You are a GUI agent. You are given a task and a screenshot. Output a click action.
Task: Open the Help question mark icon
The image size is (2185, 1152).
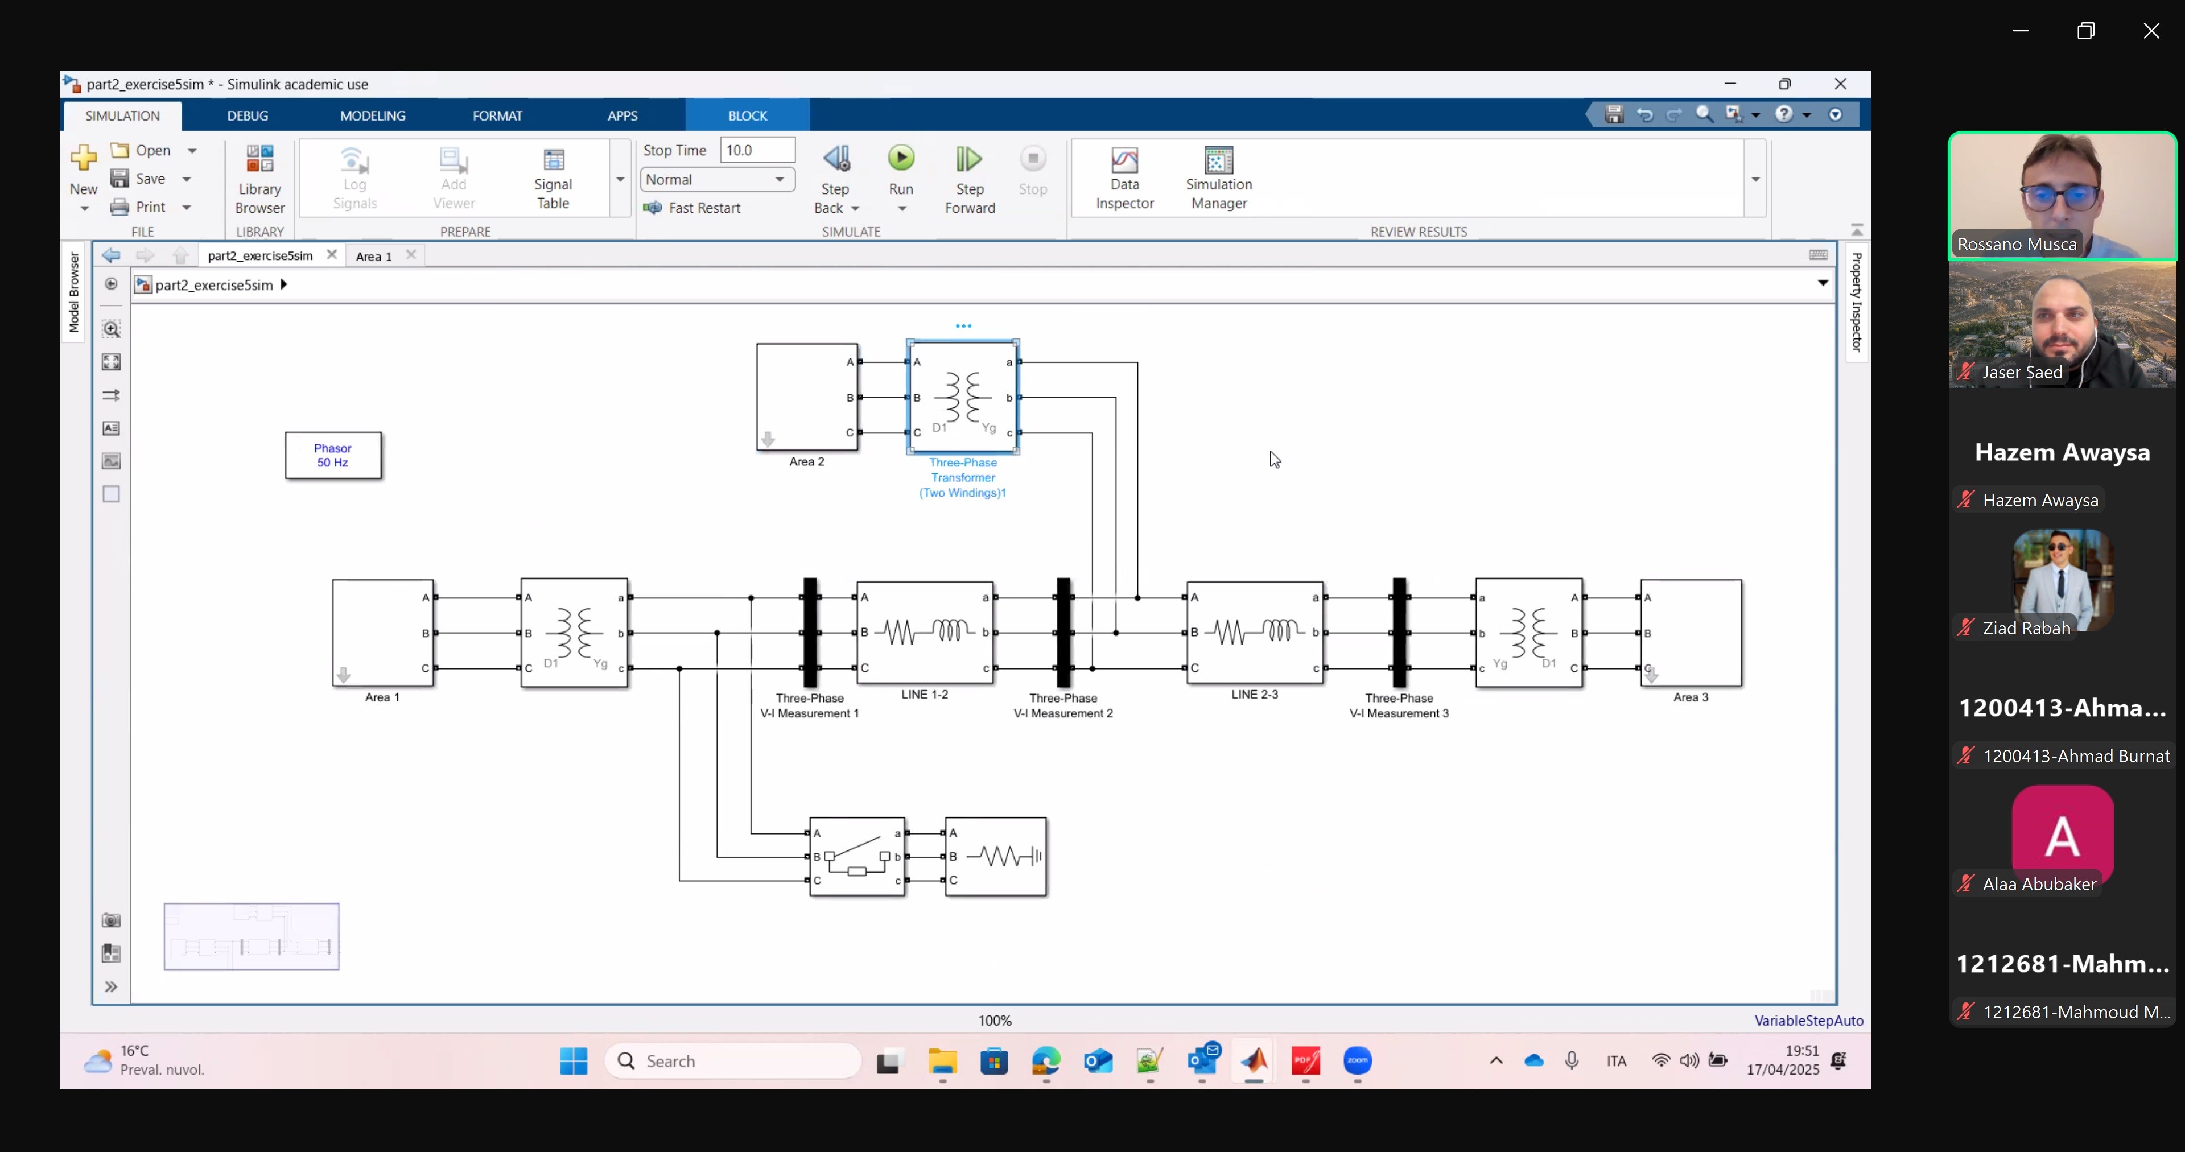(1784, 114)
